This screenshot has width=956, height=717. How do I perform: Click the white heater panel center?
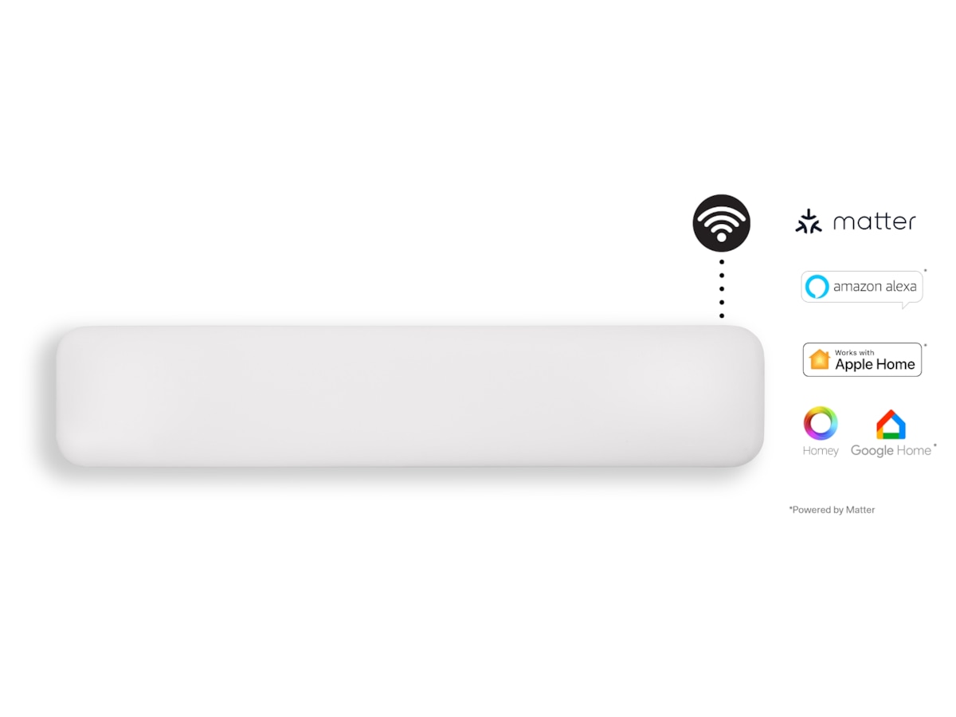tap(410, 396)
